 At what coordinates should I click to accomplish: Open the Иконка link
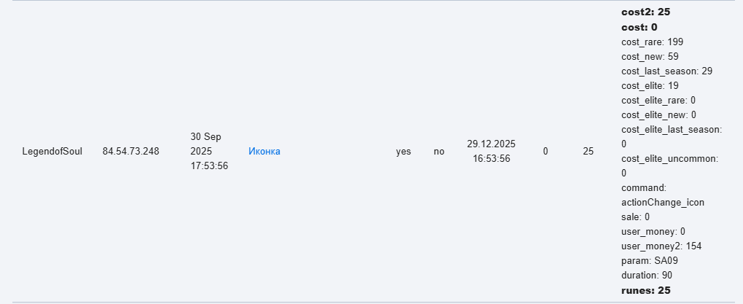tap(264, 152)
